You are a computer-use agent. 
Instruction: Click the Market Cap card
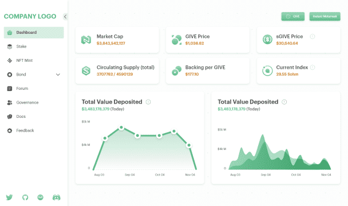[x=117, y=40]
